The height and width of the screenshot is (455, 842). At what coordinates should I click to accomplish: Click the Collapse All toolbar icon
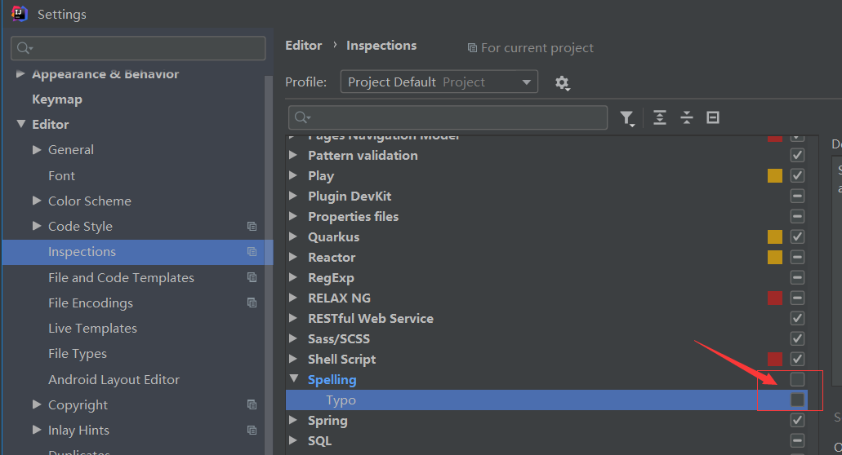687,118
